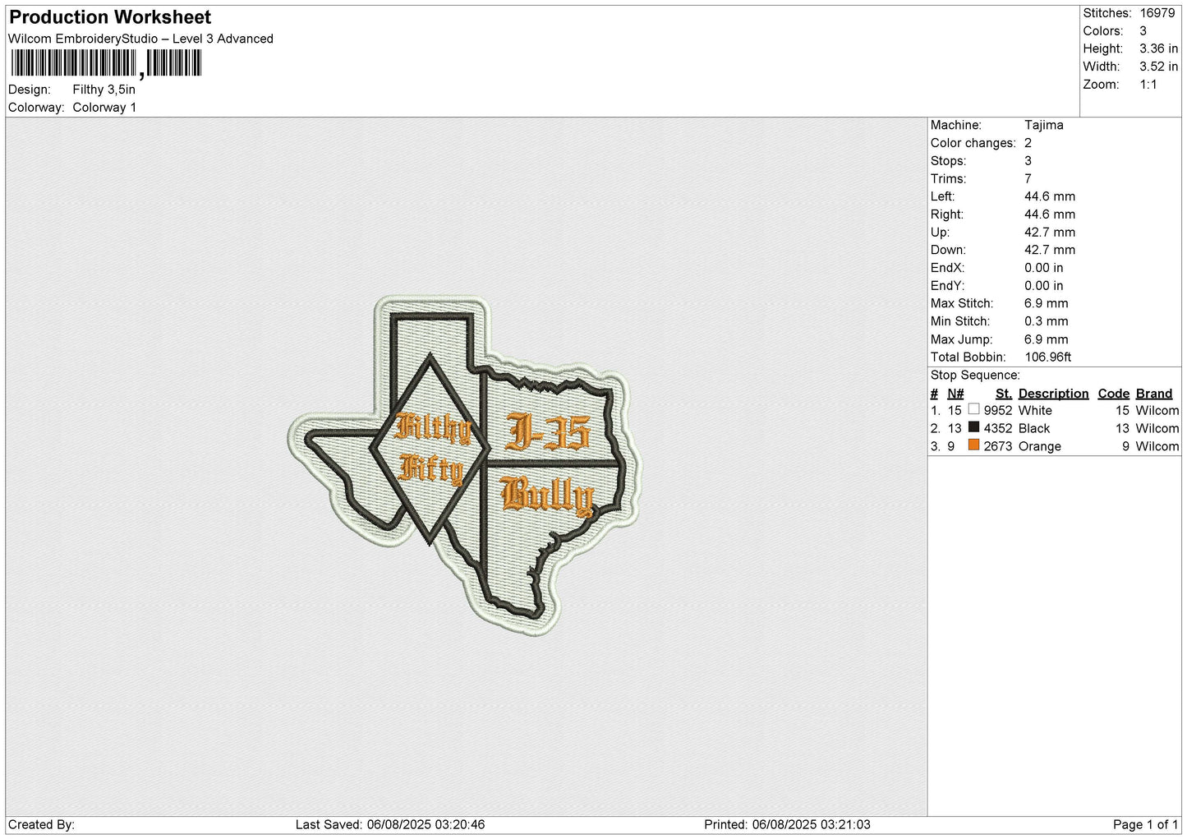Click the Machine value 'Tajima'

[1043, 125]
